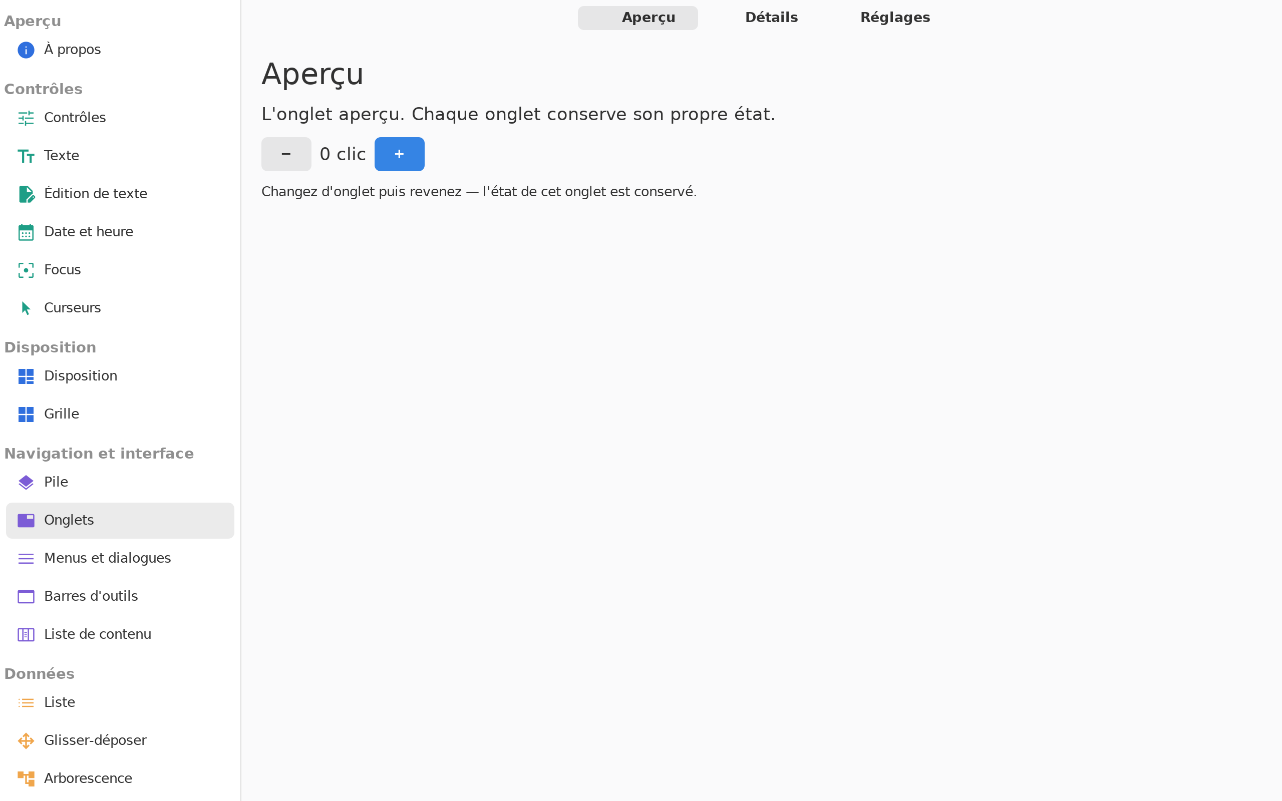This screenshot has height=801, width=1282.
Task: Click the orange list icon beside Liste
Action: 26,702
